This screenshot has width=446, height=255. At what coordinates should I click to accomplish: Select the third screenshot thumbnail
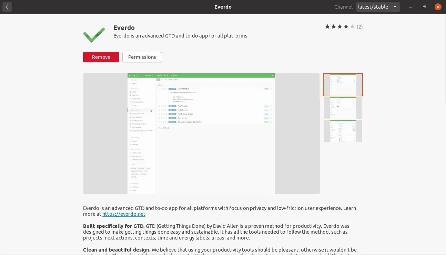(343, 131)
